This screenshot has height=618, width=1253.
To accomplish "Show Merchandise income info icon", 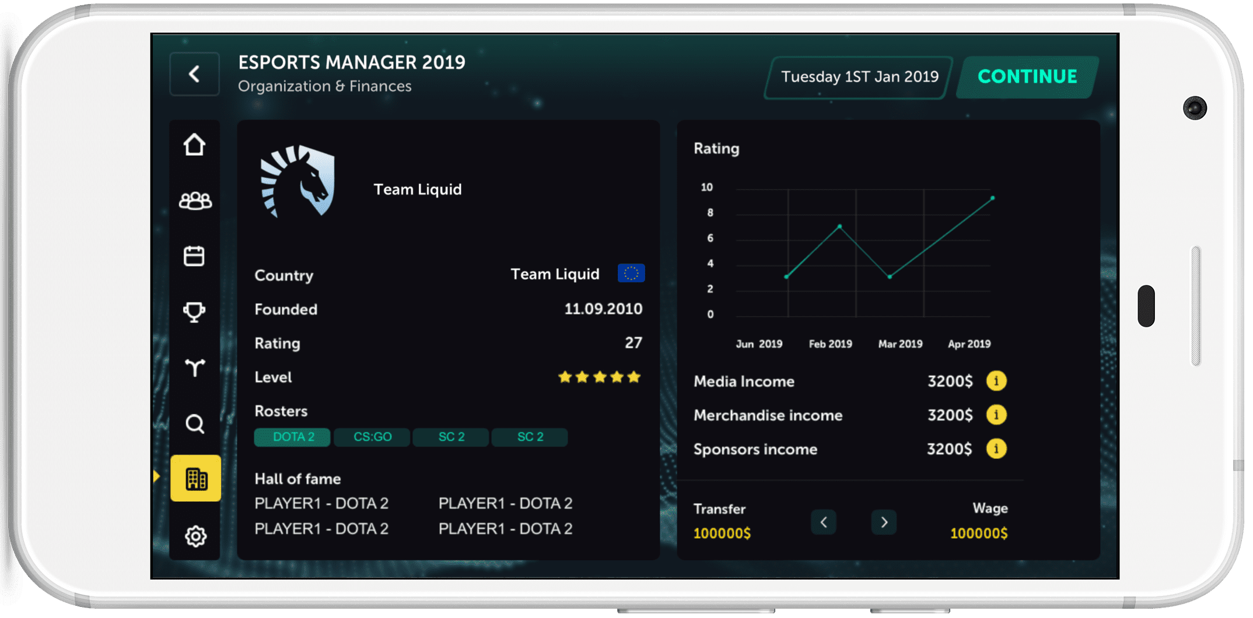I will [x=996, y=415].
